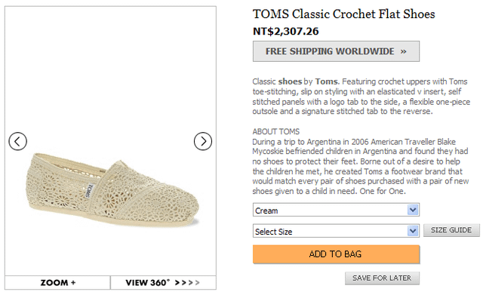The image size is (483, 295).
Task: Open the Size Guide
Action: 451,230
